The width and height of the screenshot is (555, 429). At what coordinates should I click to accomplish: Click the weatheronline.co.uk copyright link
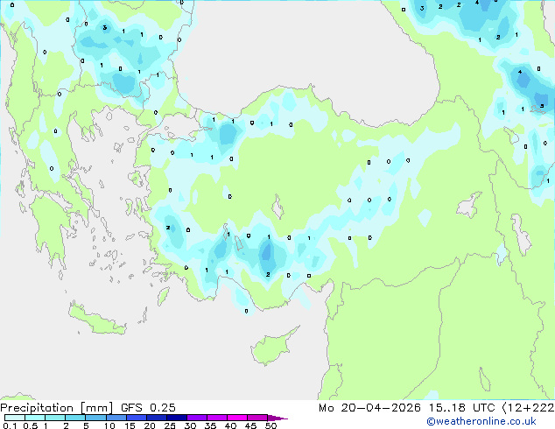(481, 421)
